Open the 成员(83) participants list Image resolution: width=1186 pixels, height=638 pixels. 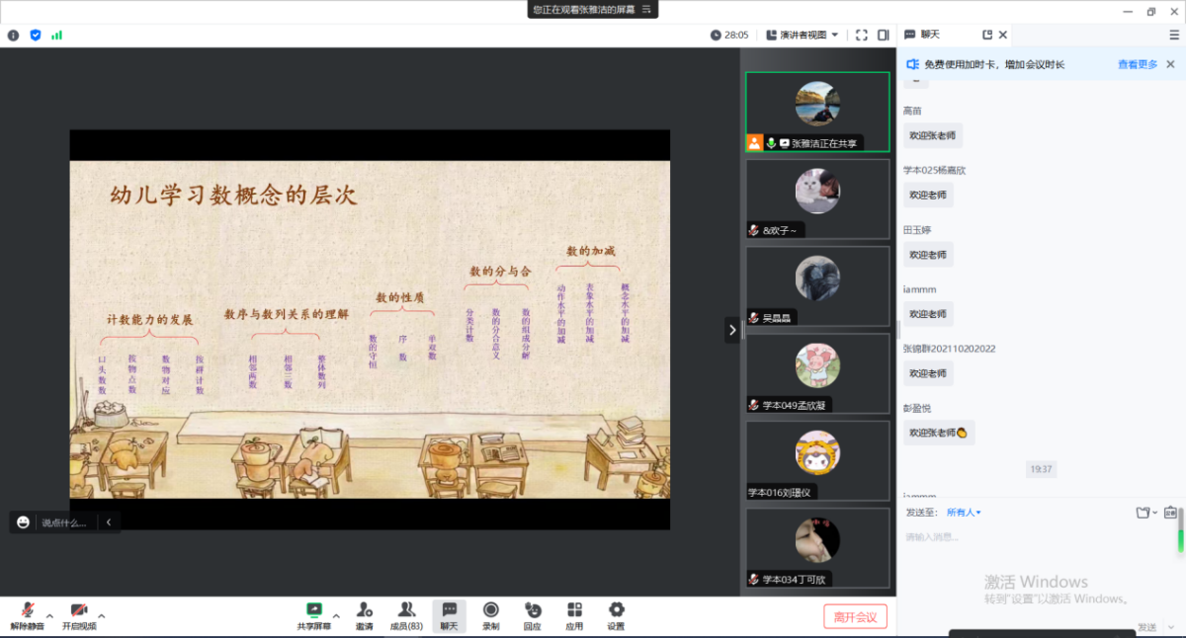406,615
